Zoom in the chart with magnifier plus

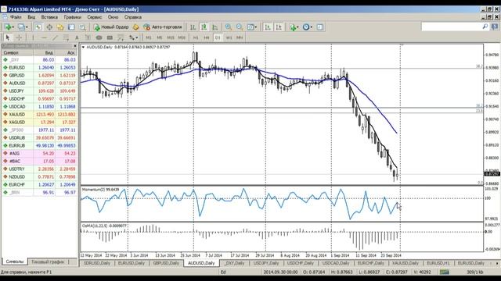pyautogui.click(x=228, y=27)
